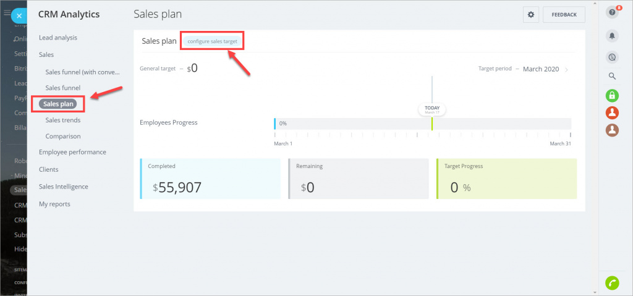
Task: Click the March 1 timeline label
Action: tap(283, 143)
